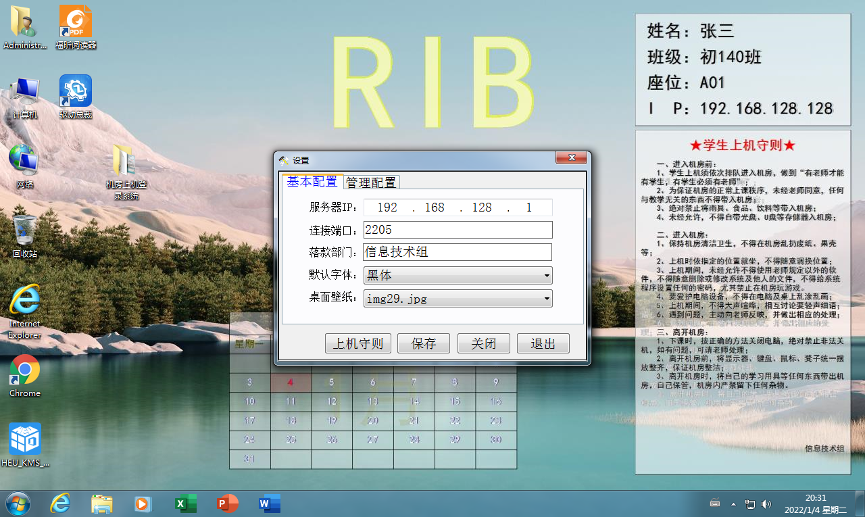Open 福昕阅读器 (Foxit Reader)

75,20
